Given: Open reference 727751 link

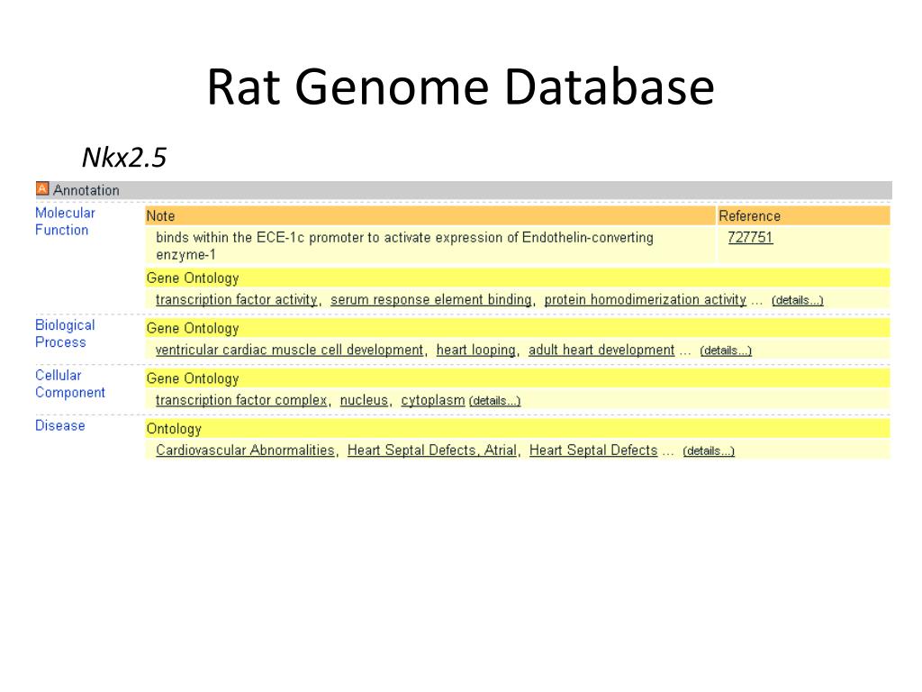Looking at the screenshot, I should pos(750,237).
